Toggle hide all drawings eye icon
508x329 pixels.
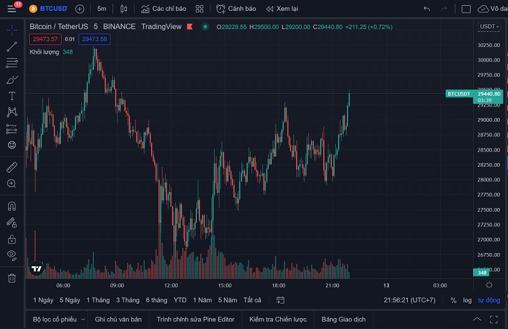12,255
